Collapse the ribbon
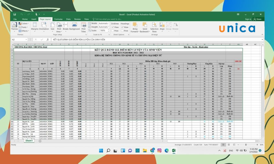Image resolution: width=274 pixels, height=164 pixels. [262, 34]
